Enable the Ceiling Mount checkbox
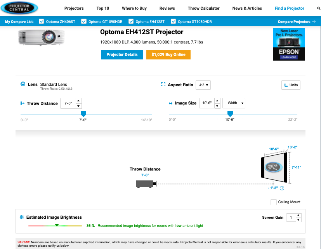The width and height of the screenshot is (321, 249). click(x=274, y=202)
